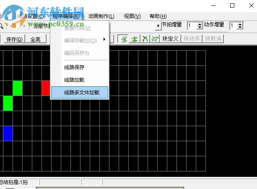The width and height of the screenshot is (257, 189).
Task: Click the 块动作 button
Action: click(x=192, y=39)
